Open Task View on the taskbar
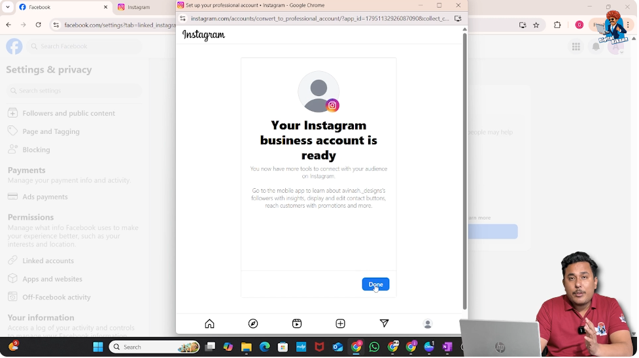 click(x=211, y=348)
